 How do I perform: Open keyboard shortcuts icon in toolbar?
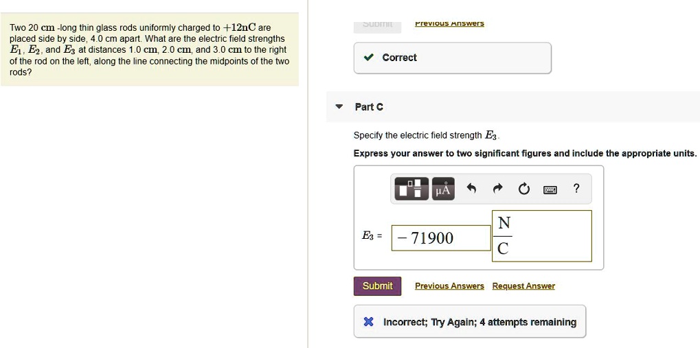(x=550, y=189)
